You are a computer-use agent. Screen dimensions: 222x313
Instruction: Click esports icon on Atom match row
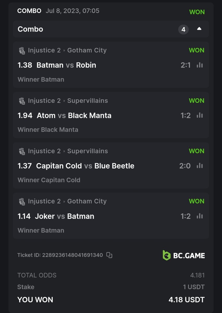point(22,101)
